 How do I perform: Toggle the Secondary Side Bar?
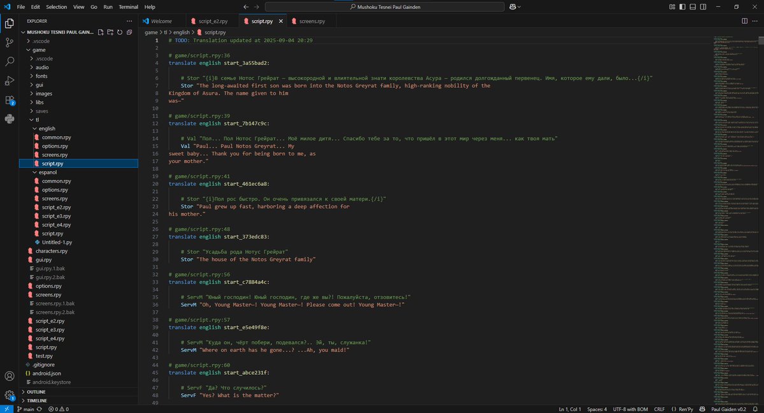click(703, 7)
